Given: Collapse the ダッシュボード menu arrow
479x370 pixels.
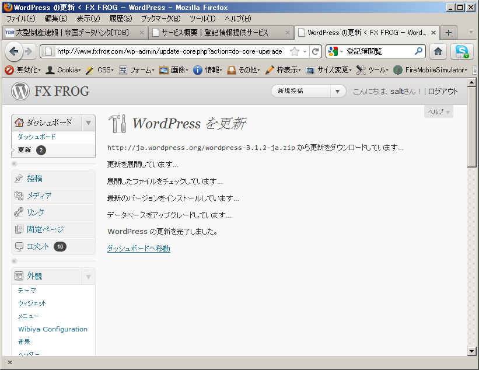Looking at the screenshot, I should [x=89, y=122].
